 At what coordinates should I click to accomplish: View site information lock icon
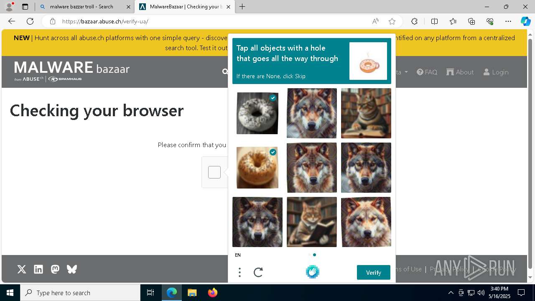tap(52, 21)
